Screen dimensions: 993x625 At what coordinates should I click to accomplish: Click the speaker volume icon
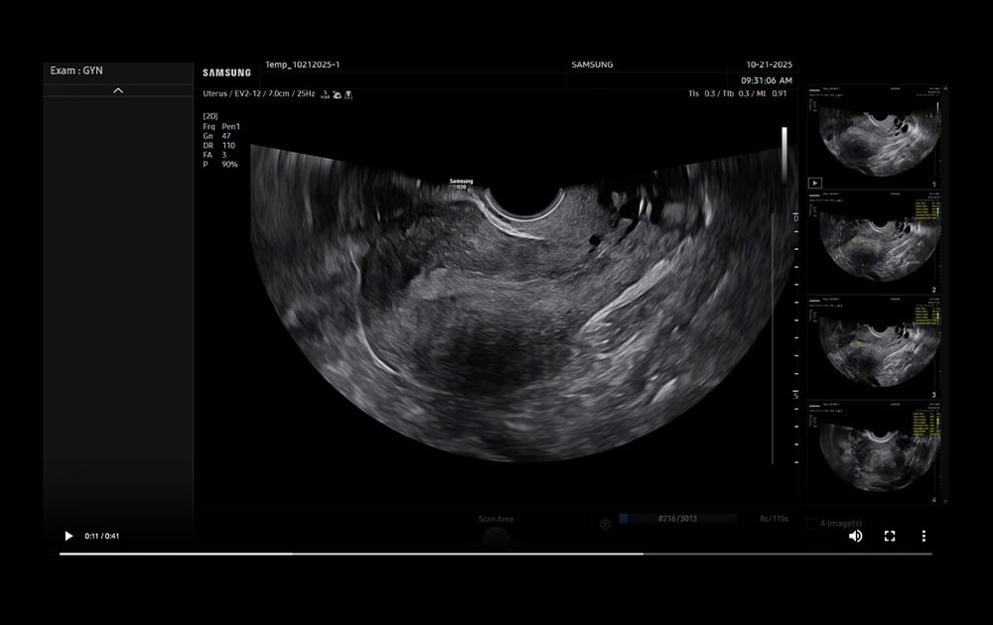tap(855, 536)
